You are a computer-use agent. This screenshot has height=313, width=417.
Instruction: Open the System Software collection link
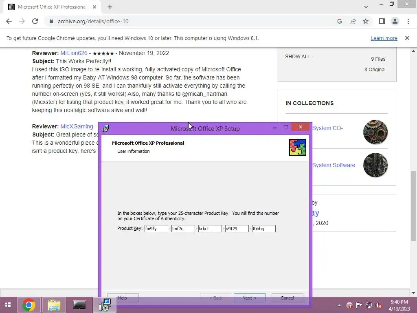tap(334, 165)
